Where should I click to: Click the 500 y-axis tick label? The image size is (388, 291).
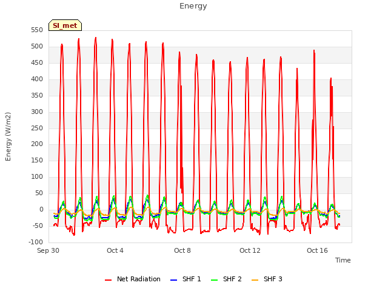tap(37, 47)
